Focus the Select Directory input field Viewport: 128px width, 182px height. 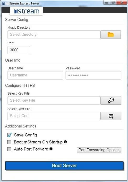coord(54,35)
